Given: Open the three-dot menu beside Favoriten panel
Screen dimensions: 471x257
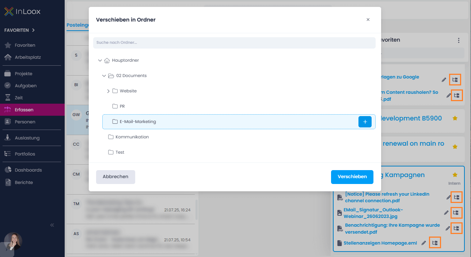Looking at the screenshot, I should tap(459, 40).
